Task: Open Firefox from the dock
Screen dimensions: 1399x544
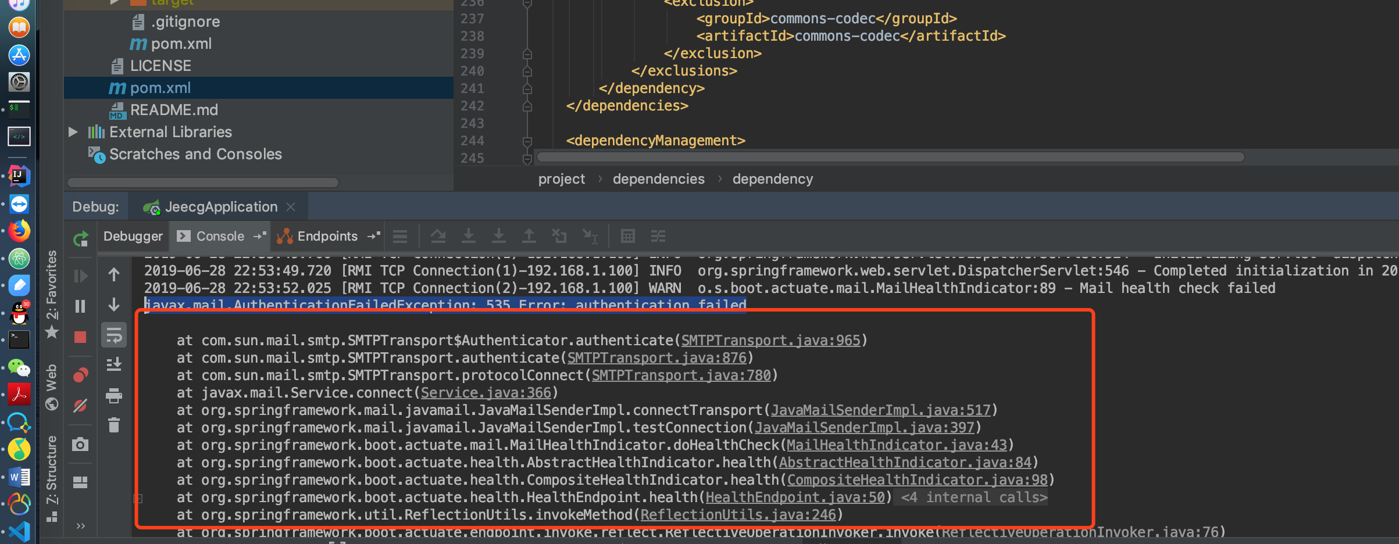Action: coord(19,231)
